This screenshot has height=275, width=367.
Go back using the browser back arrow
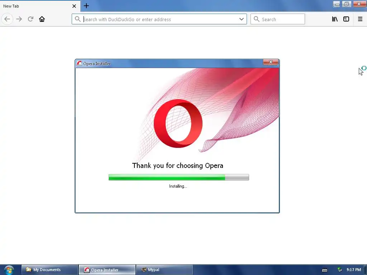coord(7,19)
